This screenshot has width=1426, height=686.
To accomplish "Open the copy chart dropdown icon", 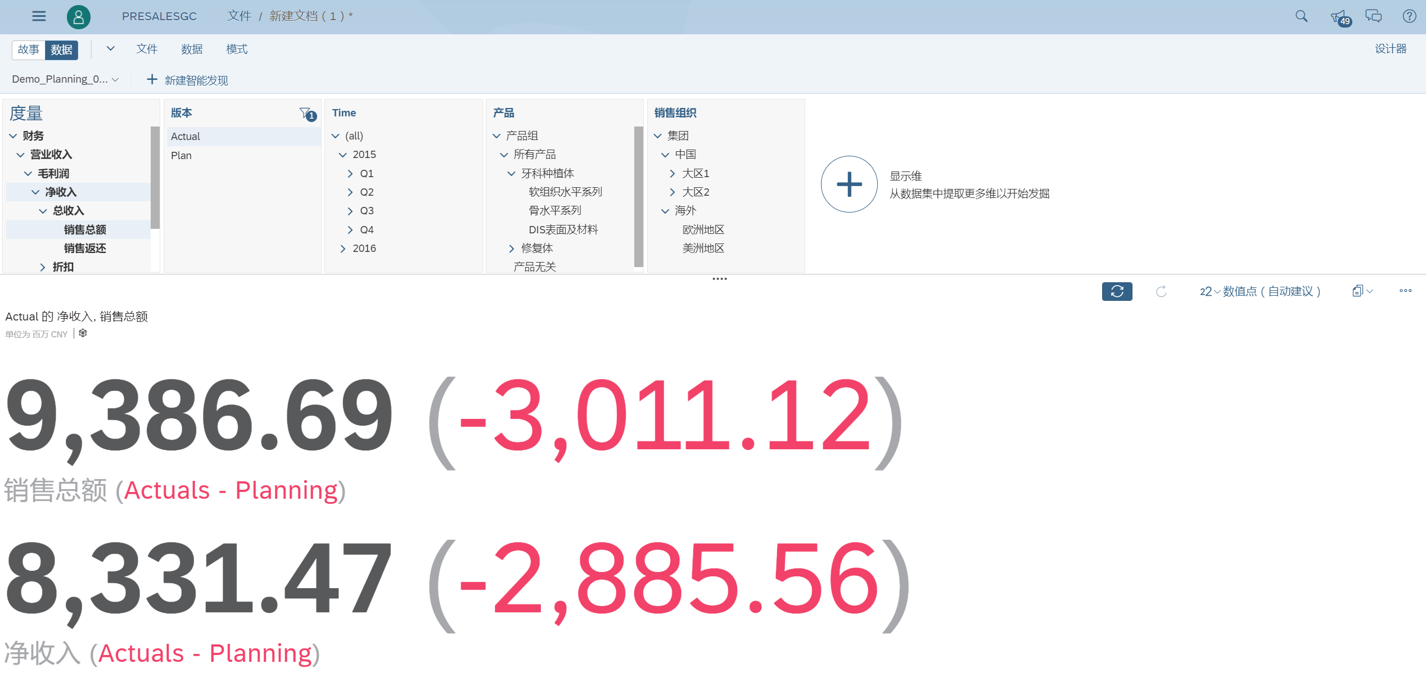I will coord(1362,291).
